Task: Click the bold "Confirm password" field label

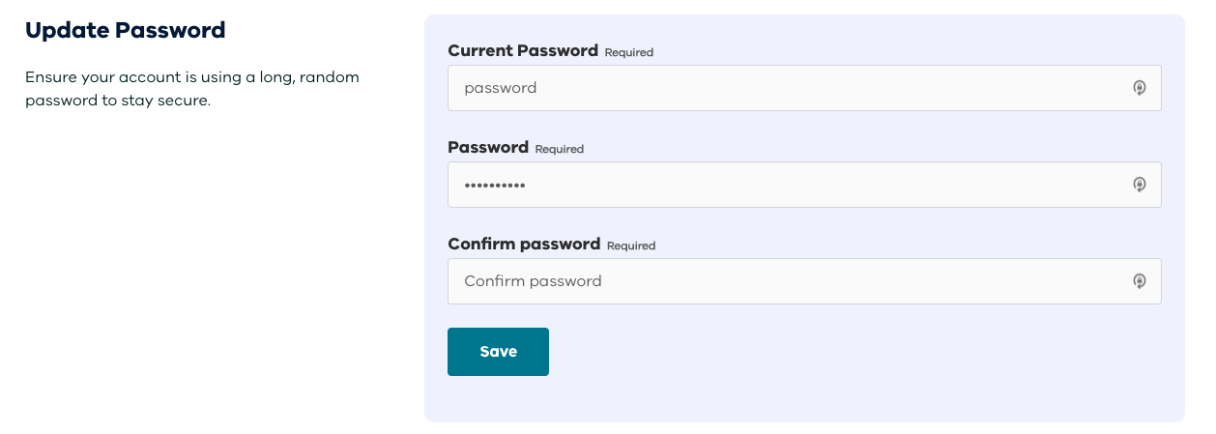Action: pos(524,245)
